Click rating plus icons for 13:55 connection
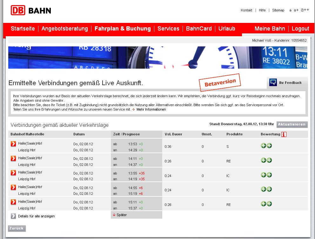Image resolution: width=315 pixels, height=239 pixels. [x=266, y=175]
